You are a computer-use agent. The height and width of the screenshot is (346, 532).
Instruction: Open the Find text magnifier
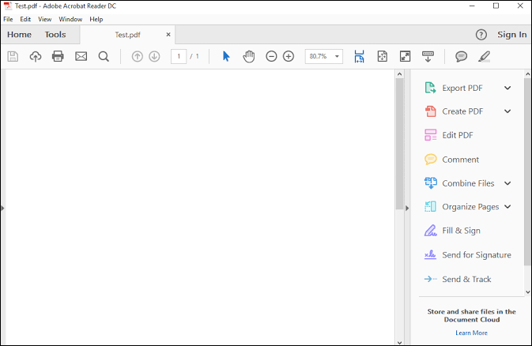pyautogui.click(x=104, y=56)
